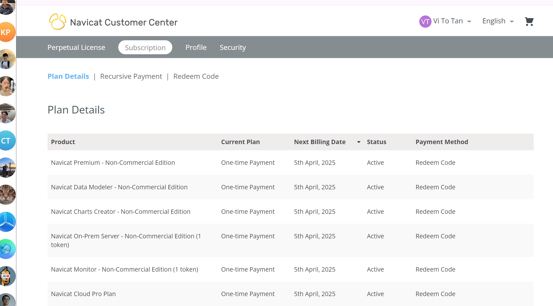Click the 'Plan Details' page heading
553x306 pixels.
point(76,110)
